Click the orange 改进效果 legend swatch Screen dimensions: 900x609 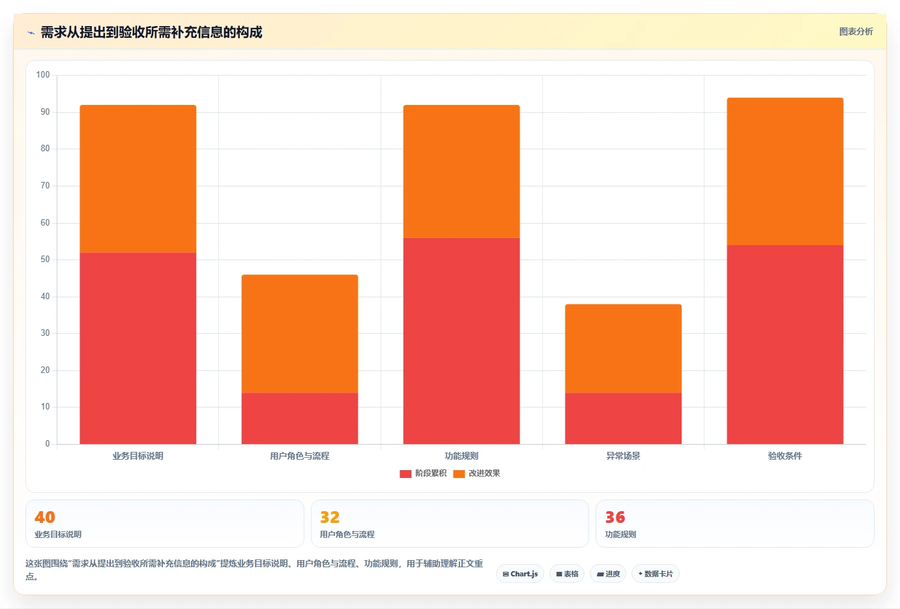click(459, 473)
